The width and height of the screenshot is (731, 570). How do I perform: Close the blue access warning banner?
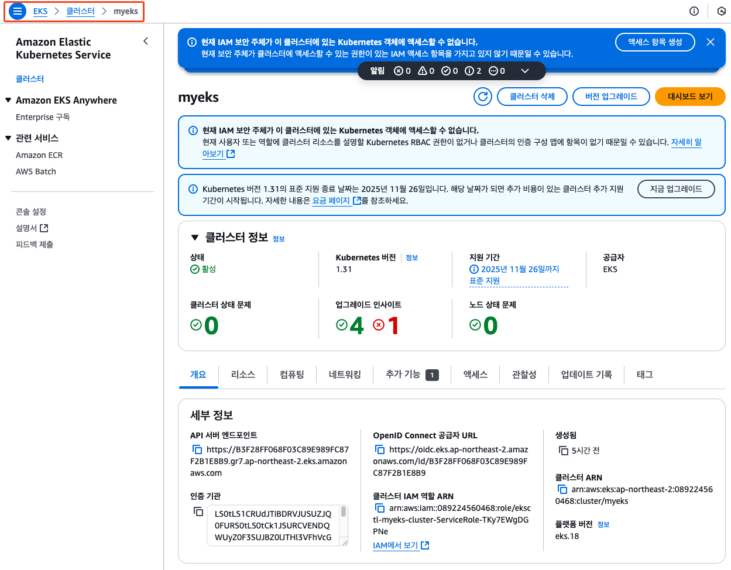coord(711,42)
